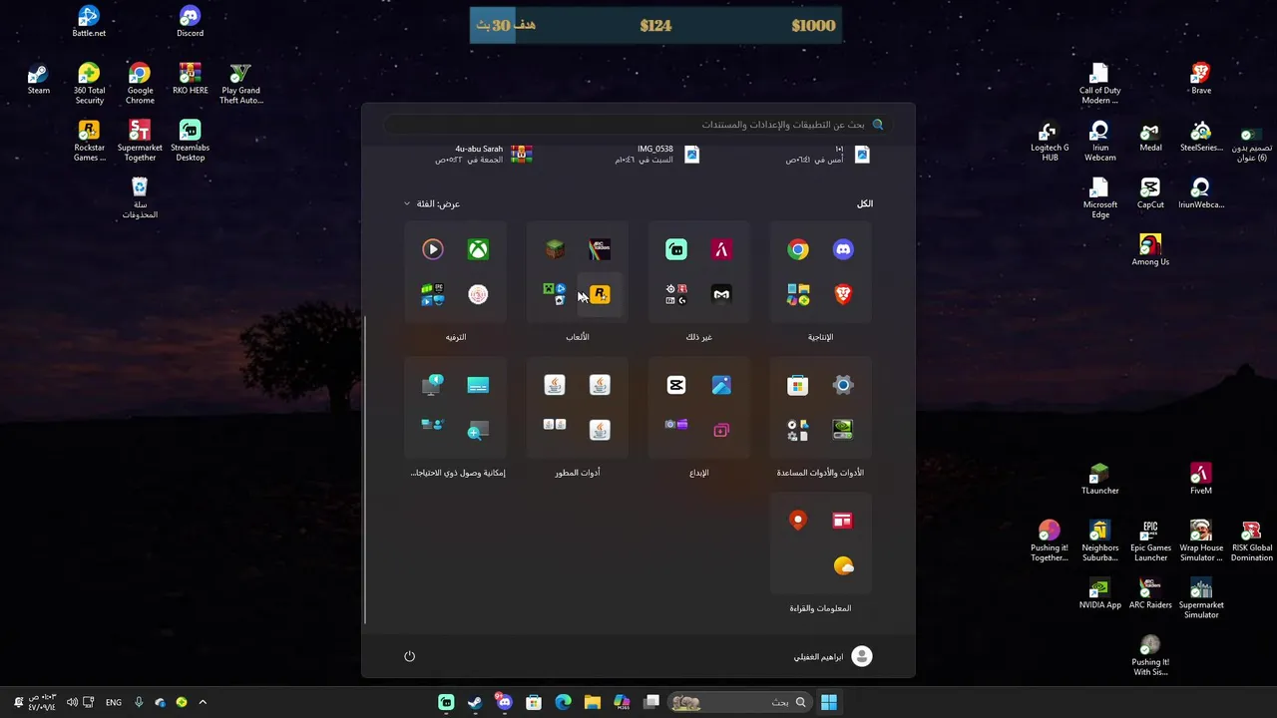The image size is (1277, 718).
Task: Open the الألعاب folder label
Action: click(x=578, y=337)
